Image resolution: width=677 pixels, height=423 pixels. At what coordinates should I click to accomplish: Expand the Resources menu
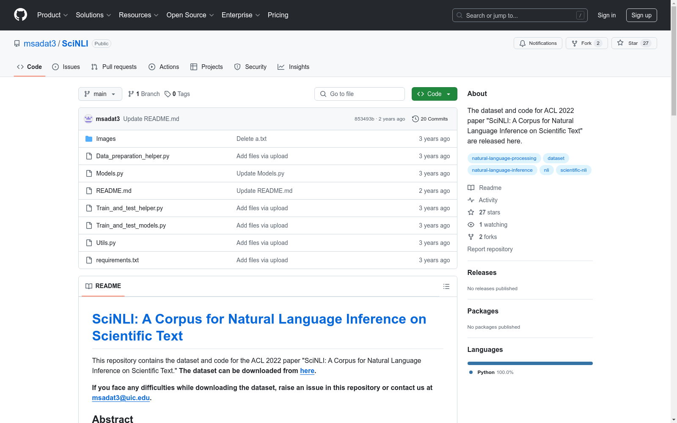[139, 15]
